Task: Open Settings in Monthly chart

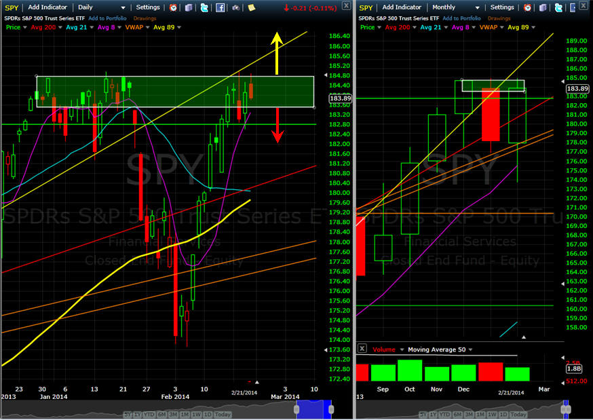Action: click(502, 7)
